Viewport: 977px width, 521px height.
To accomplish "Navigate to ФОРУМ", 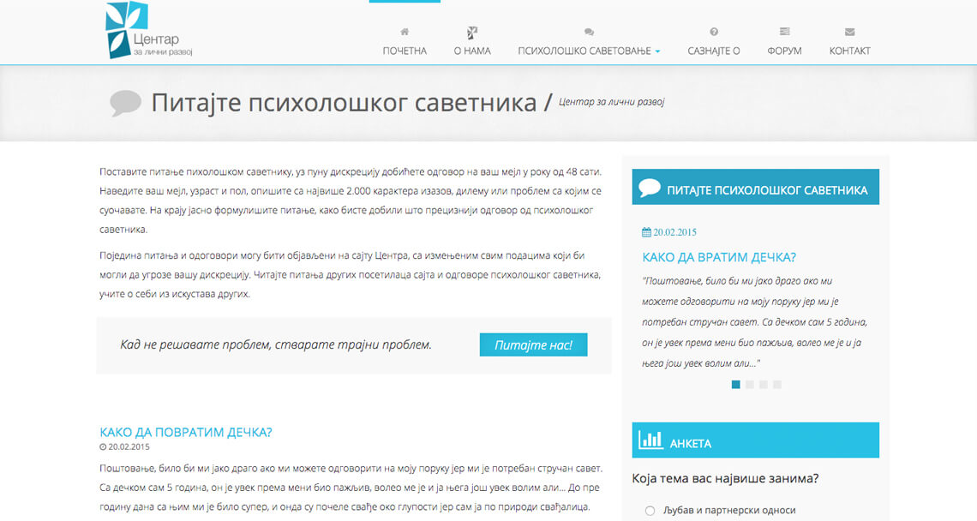I will tap(784, 51).
